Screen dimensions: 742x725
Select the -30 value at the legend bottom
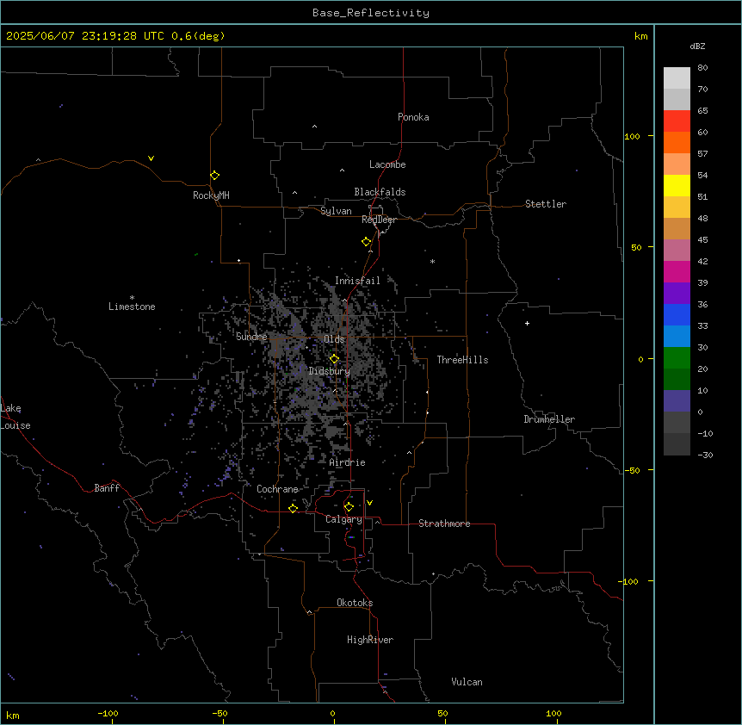coord(705,455)
